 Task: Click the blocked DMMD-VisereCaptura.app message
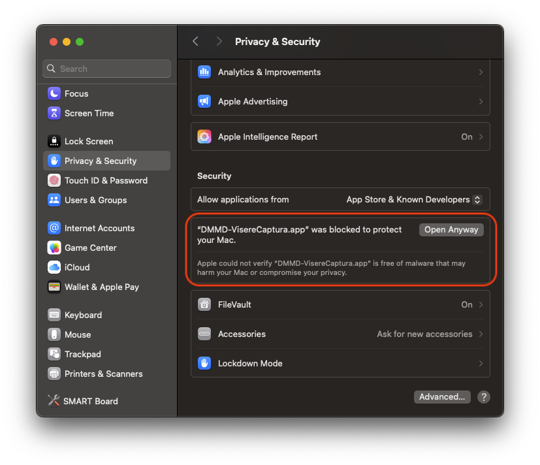299,234
